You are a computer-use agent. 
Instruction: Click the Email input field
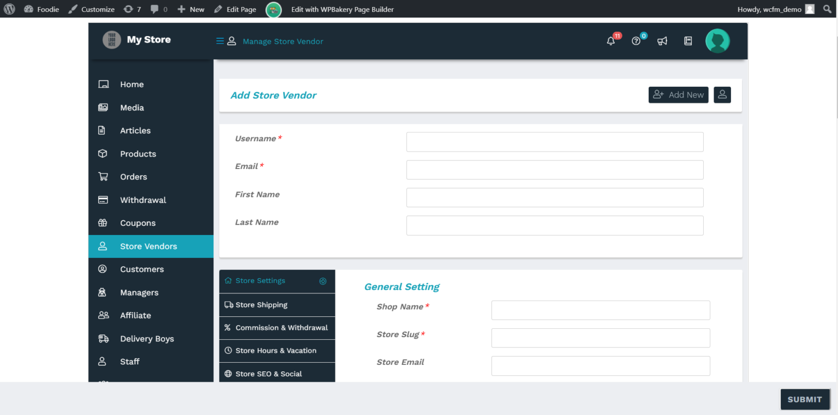tap(555, 170)
